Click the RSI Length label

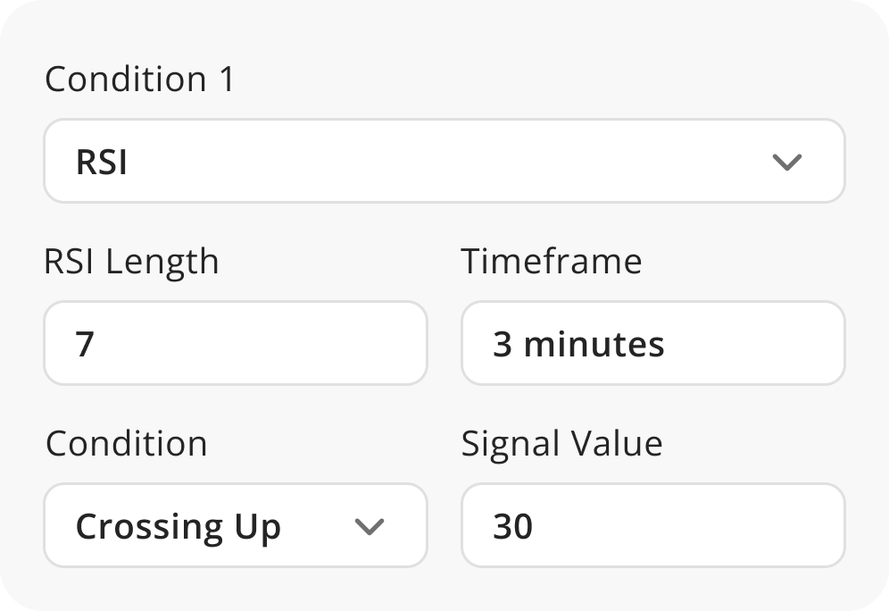[x=131, y=262]
